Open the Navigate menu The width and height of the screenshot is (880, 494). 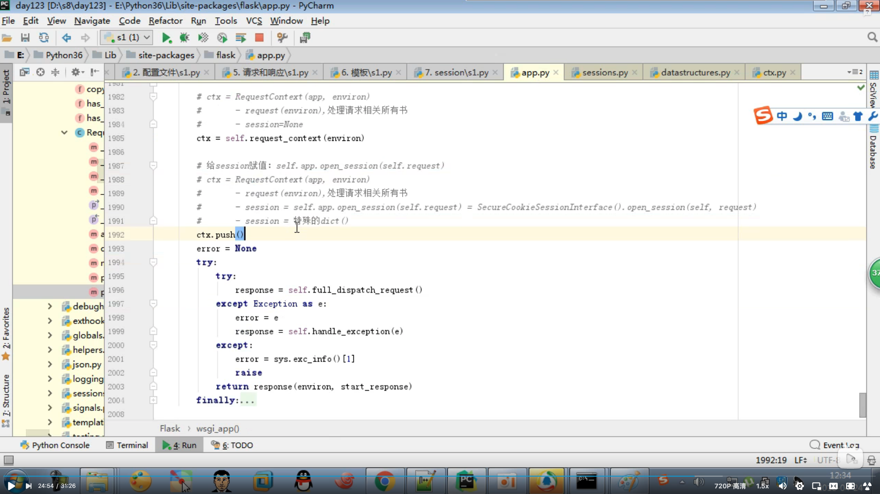[x=92, y=21]
